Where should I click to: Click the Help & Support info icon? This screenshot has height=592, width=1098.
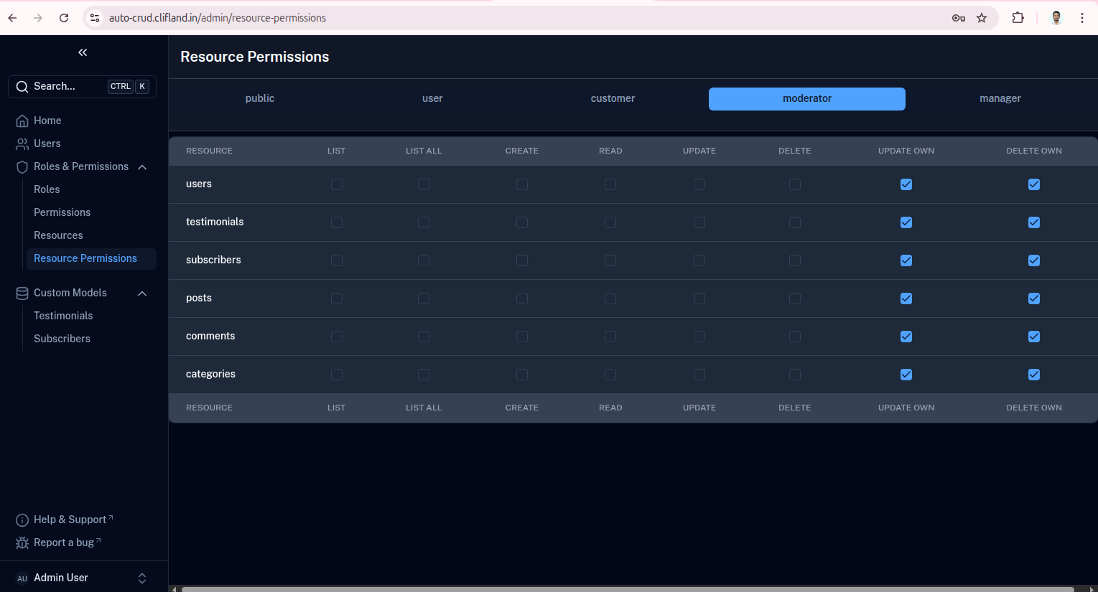pyautogui.click(x=22, y=520)
